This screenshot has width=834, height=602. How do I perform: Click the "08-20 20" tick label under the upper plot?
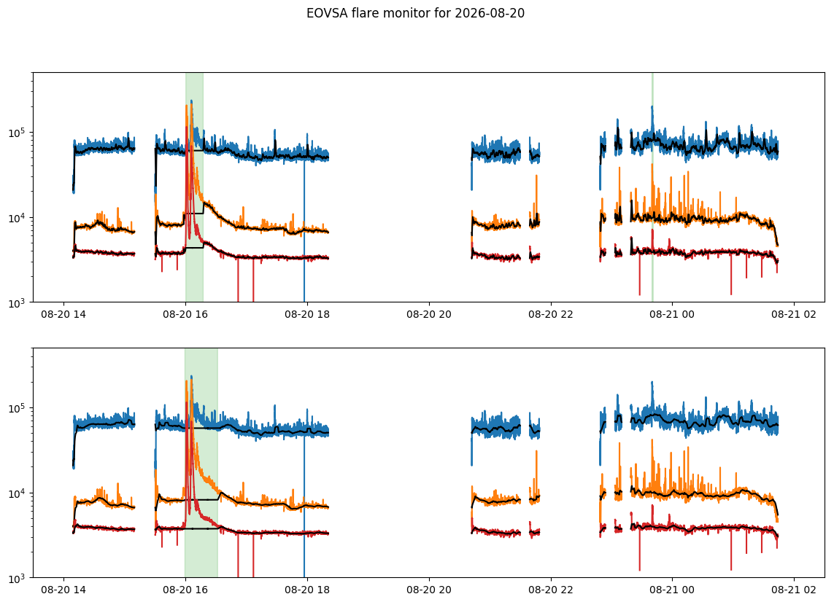pos(429,314)
